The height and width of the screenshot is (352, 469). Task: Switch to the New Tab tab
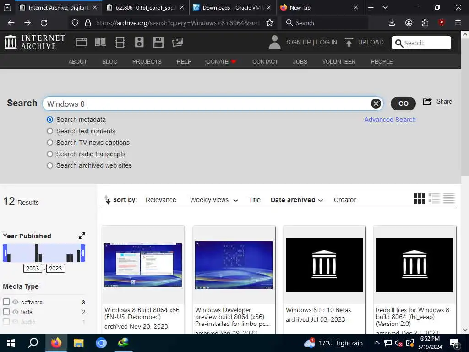point(319,7)
